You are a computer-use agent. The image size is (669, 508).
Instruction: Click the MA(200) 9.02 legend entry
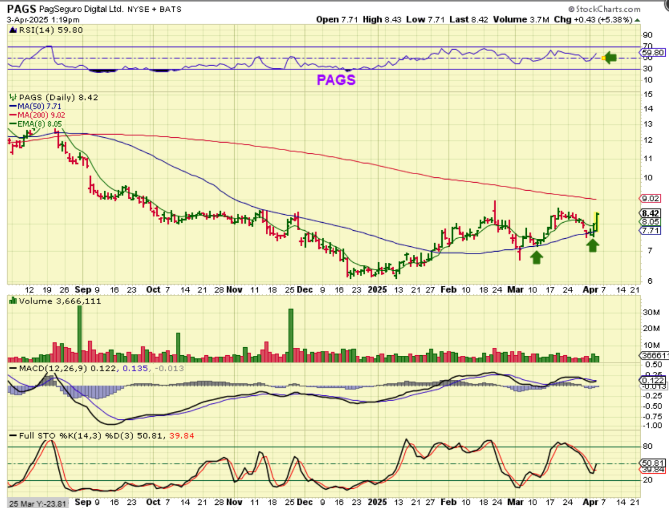coord(37,116)
